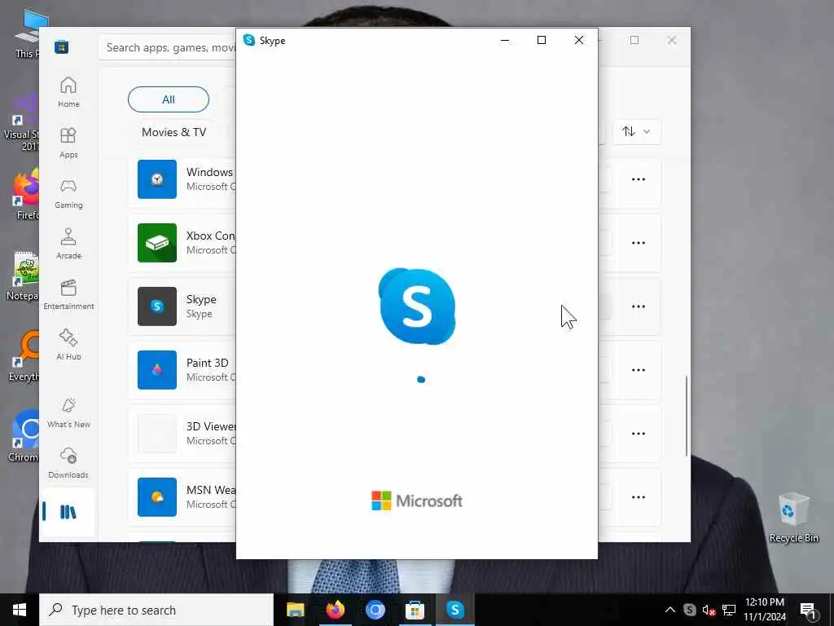The image size is (834, 626).
Task: Open Home in Microsoft Store sidebar
Action: click(x=68, y=92)
